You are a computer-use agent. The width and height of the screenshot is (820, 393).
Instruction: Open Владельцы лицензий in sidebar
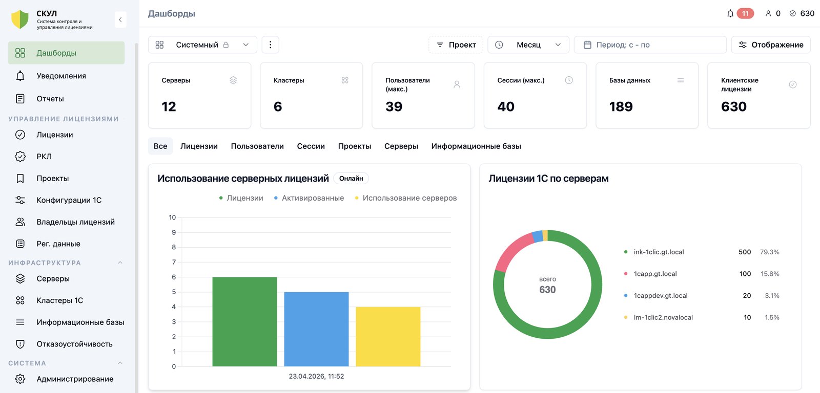pyautogui.click(x=66, y=222)
